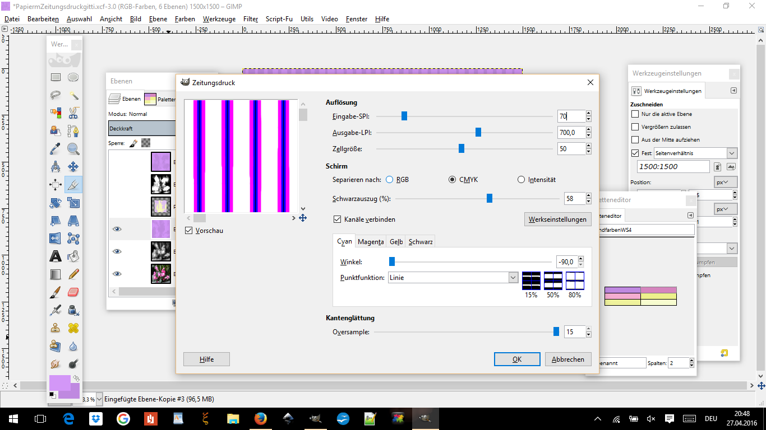The image size is (766, 430).
Task: Open the Filter menu
Action: point(250,19)
